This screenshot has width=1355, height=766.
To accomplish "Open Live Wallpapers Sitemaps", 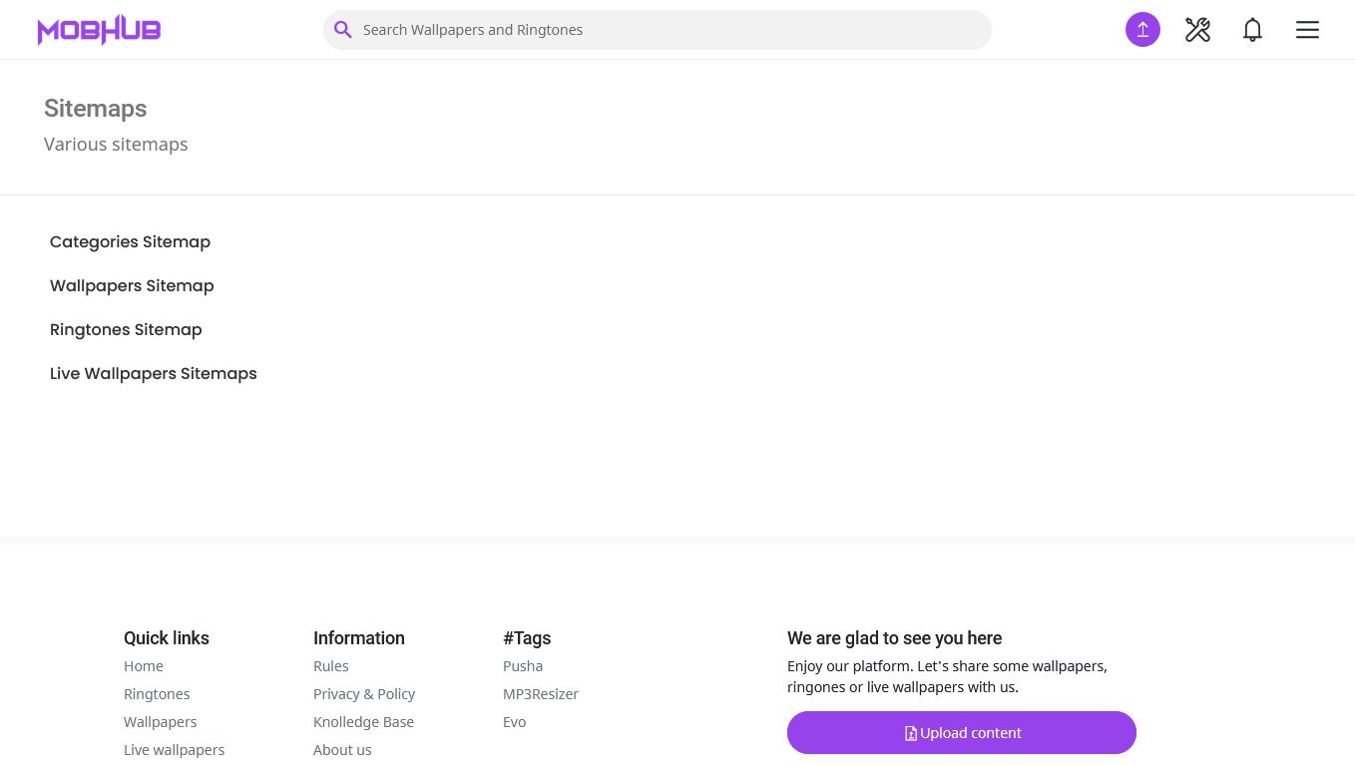I will click(154, 373).
